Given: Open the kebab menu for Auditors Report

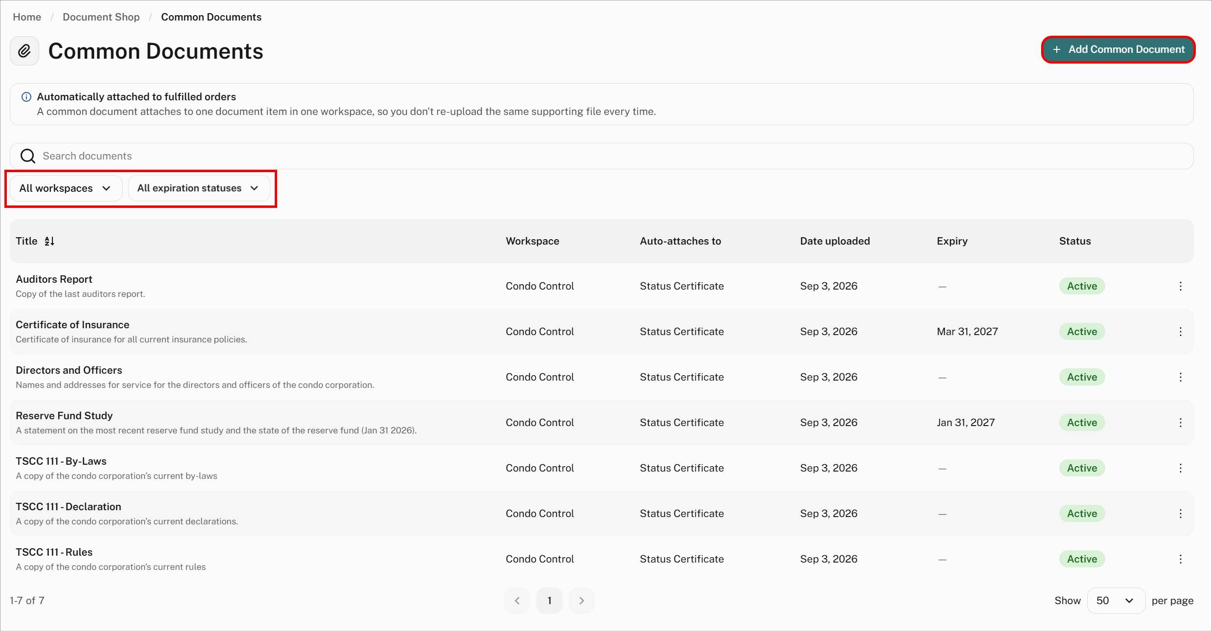Looking at the screenshot, I should [1180, 286].
